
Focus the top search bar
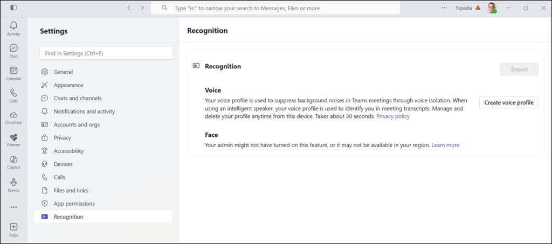click(275, 8)
